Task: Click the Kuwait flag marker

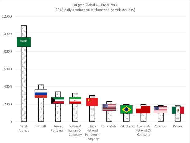Action: click(x=58, y=100)
